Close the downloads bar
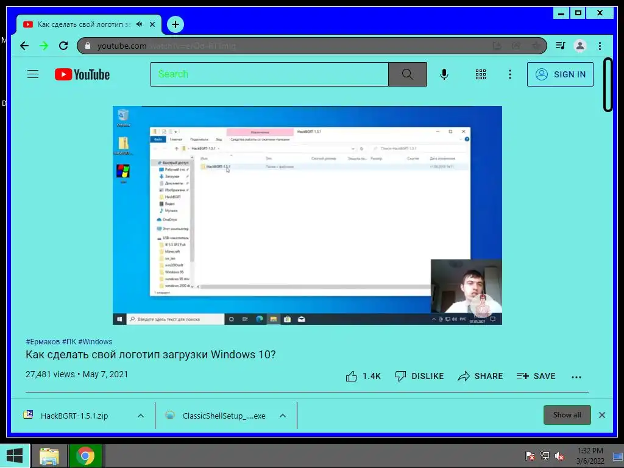 click(x=602, y=415)
